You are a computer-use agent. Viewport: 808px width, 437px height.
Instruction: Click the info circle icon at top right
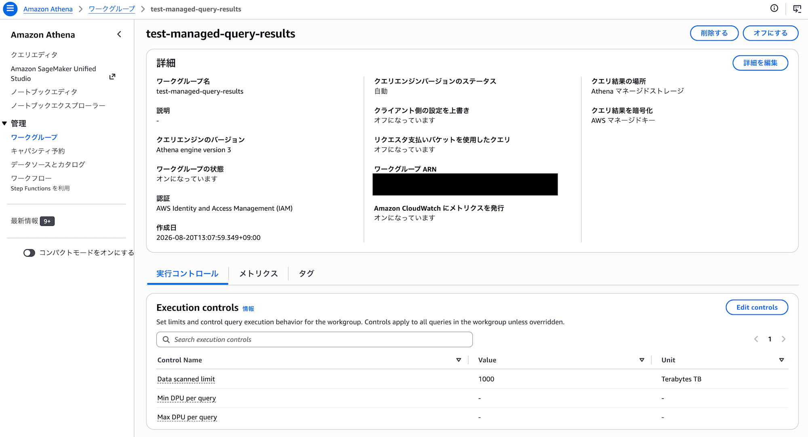point(774,8)
